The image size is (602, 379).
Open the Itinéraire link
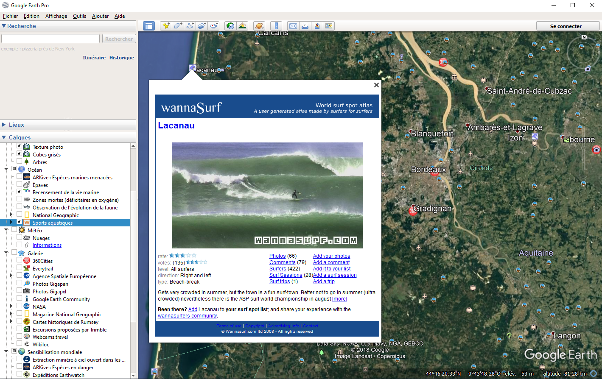tap(94, 58)
